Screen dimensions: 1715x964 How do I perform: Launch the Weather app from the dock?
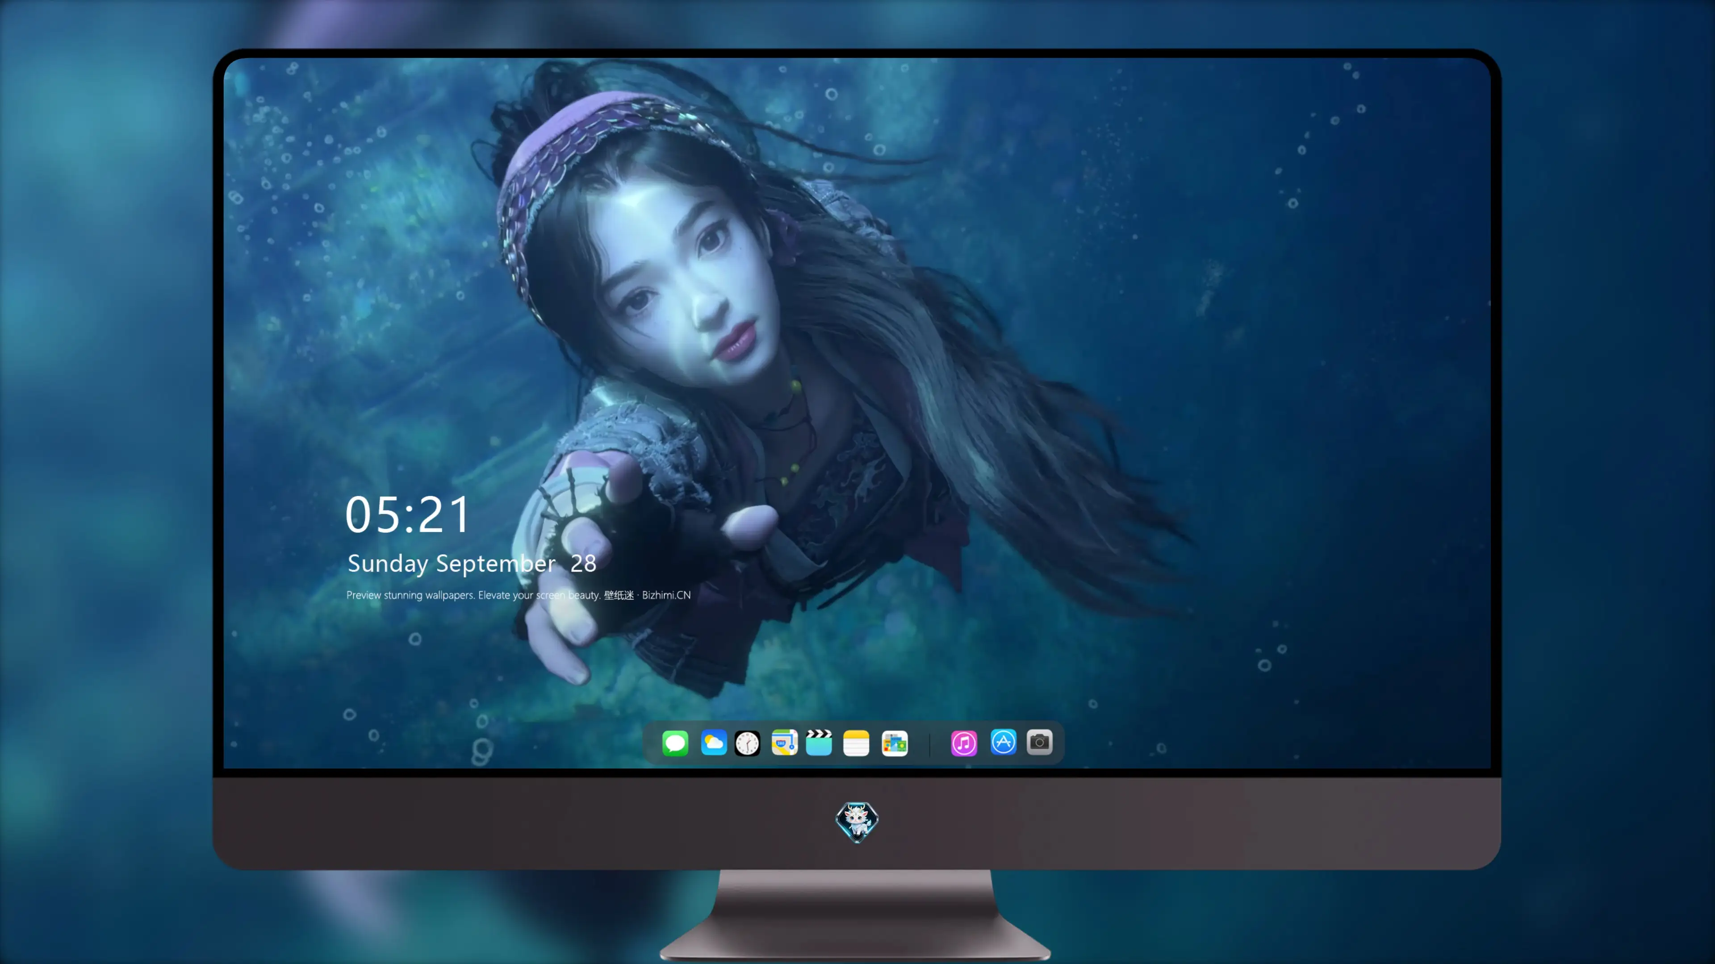(x=714, y=743)
